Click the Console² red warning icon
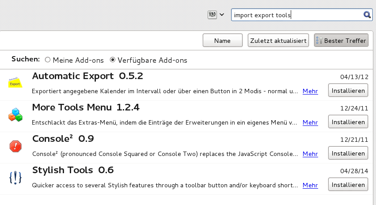The image size is (376, 205). [x=15, y=146]
